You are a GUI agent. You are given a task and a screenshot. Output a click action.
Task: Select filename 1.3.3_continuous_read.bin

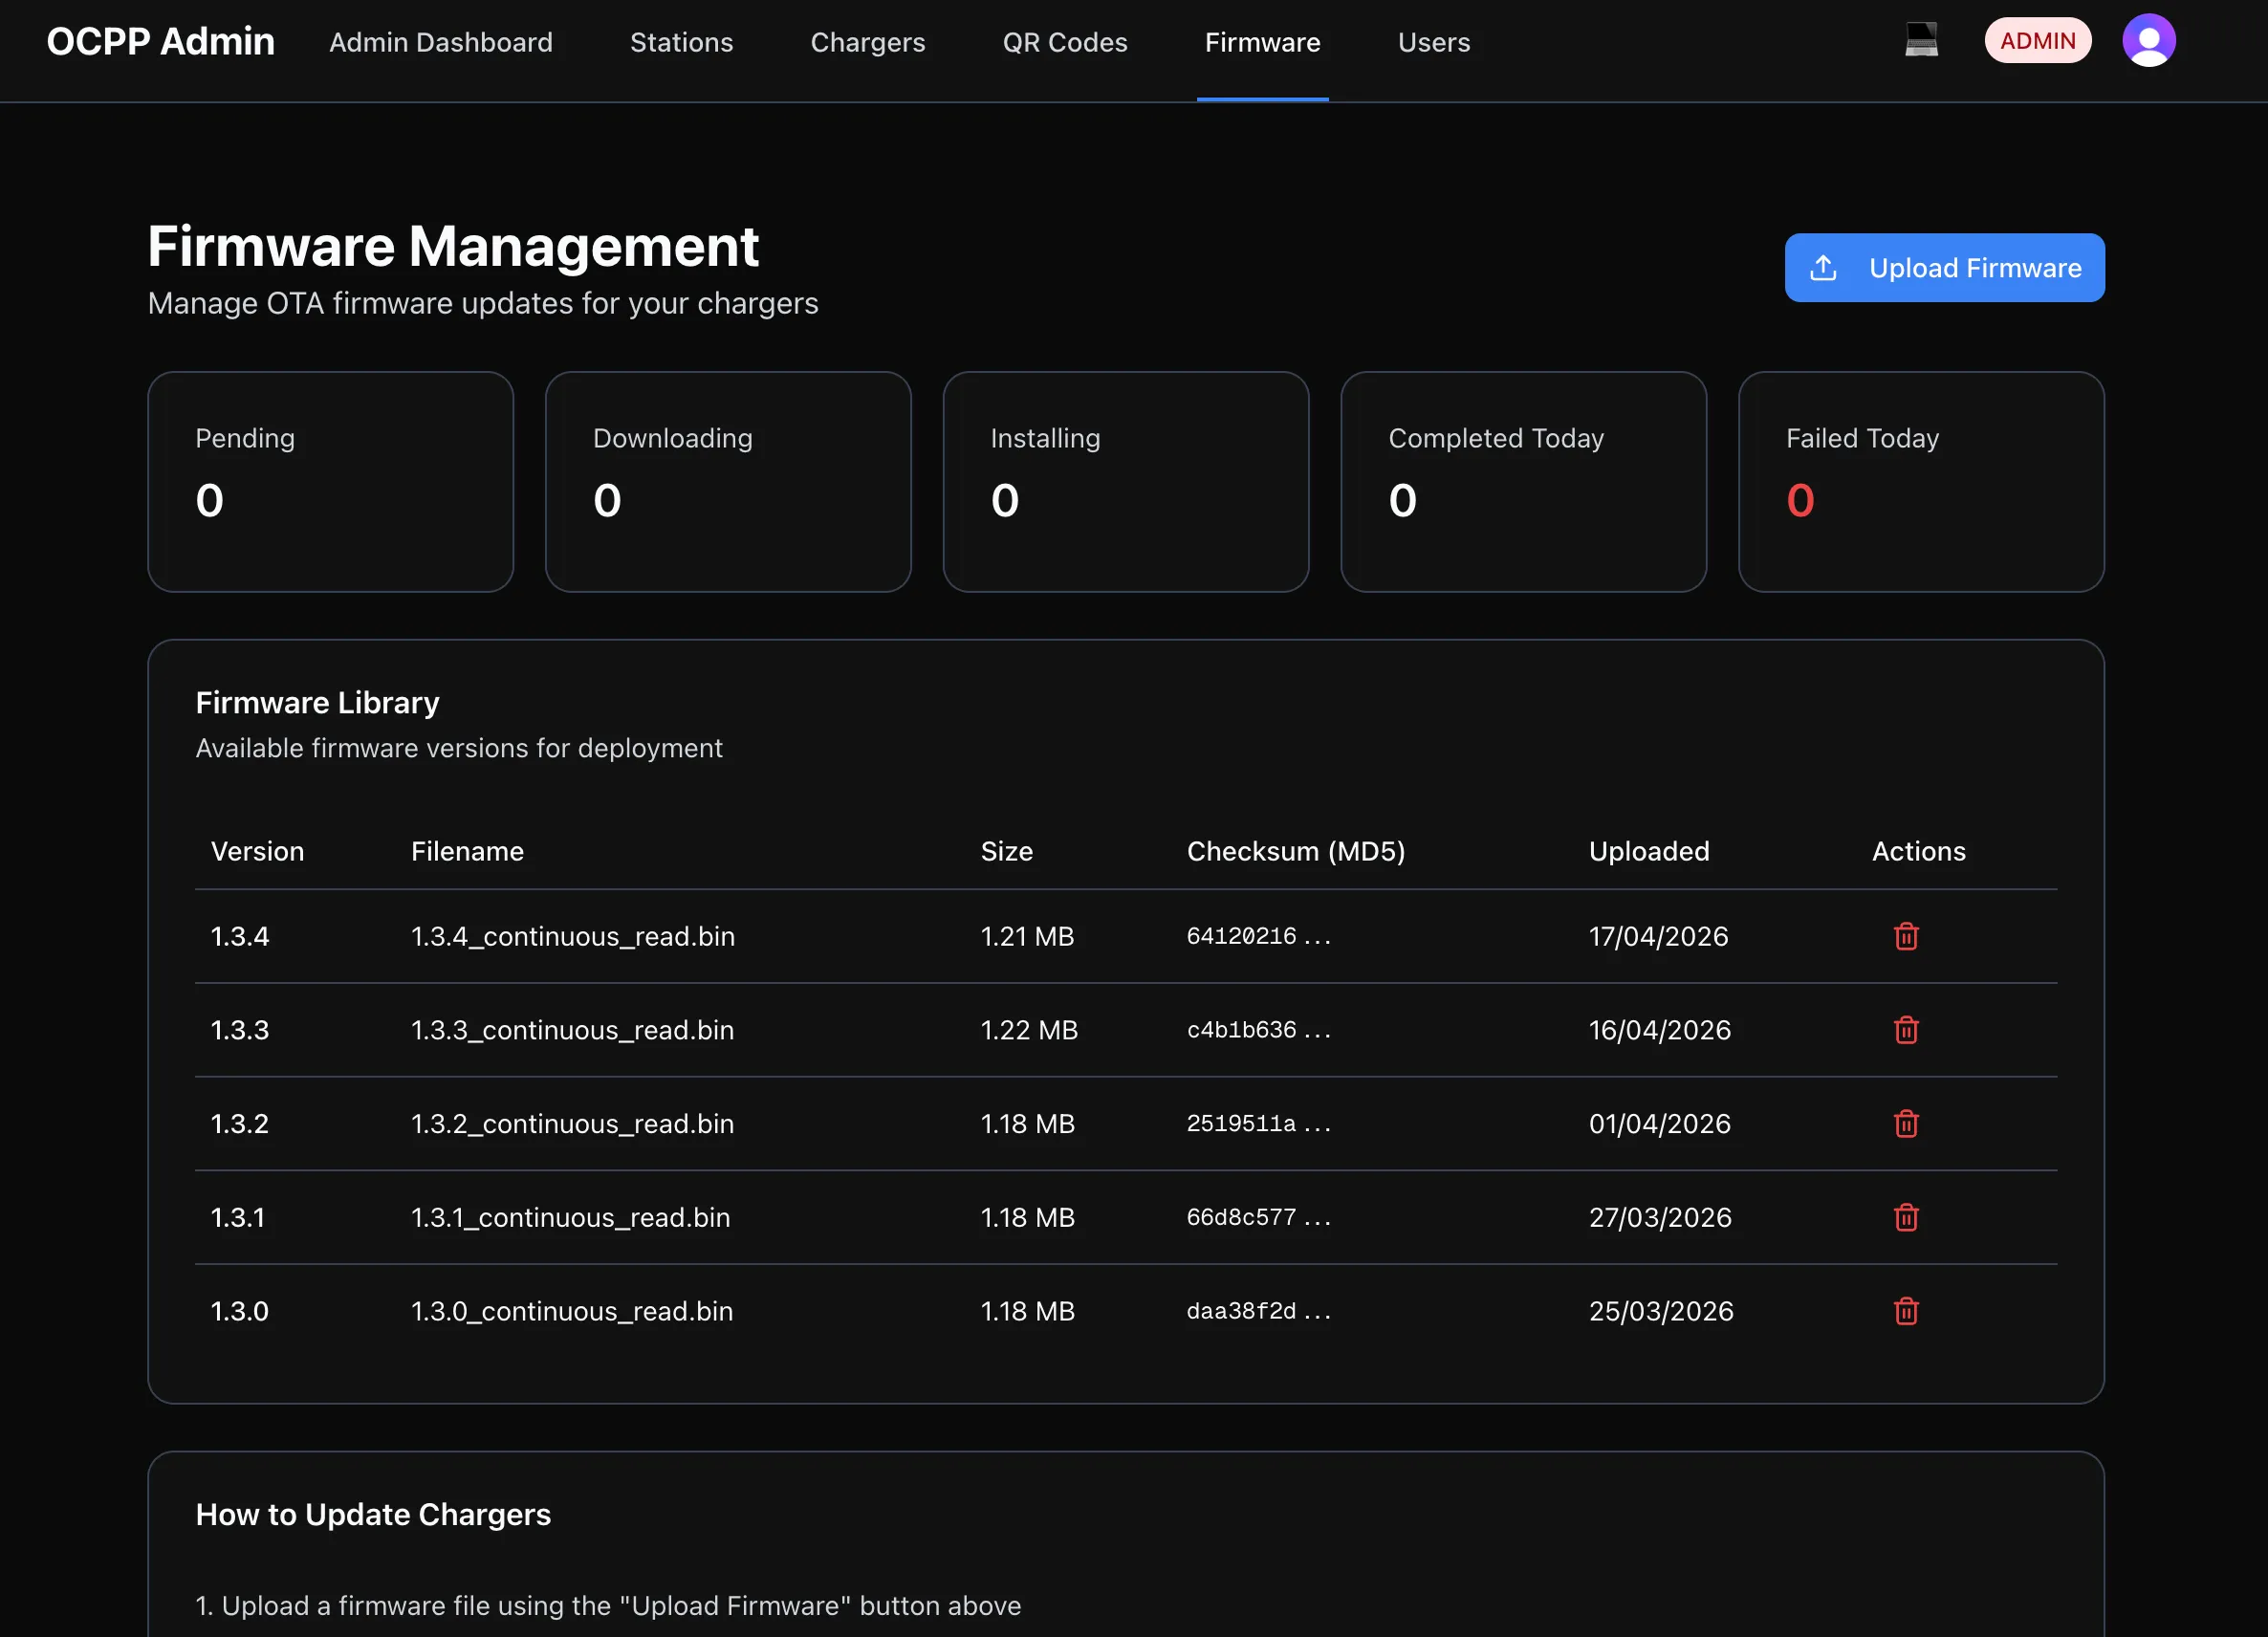click(x=573, y=1030)
